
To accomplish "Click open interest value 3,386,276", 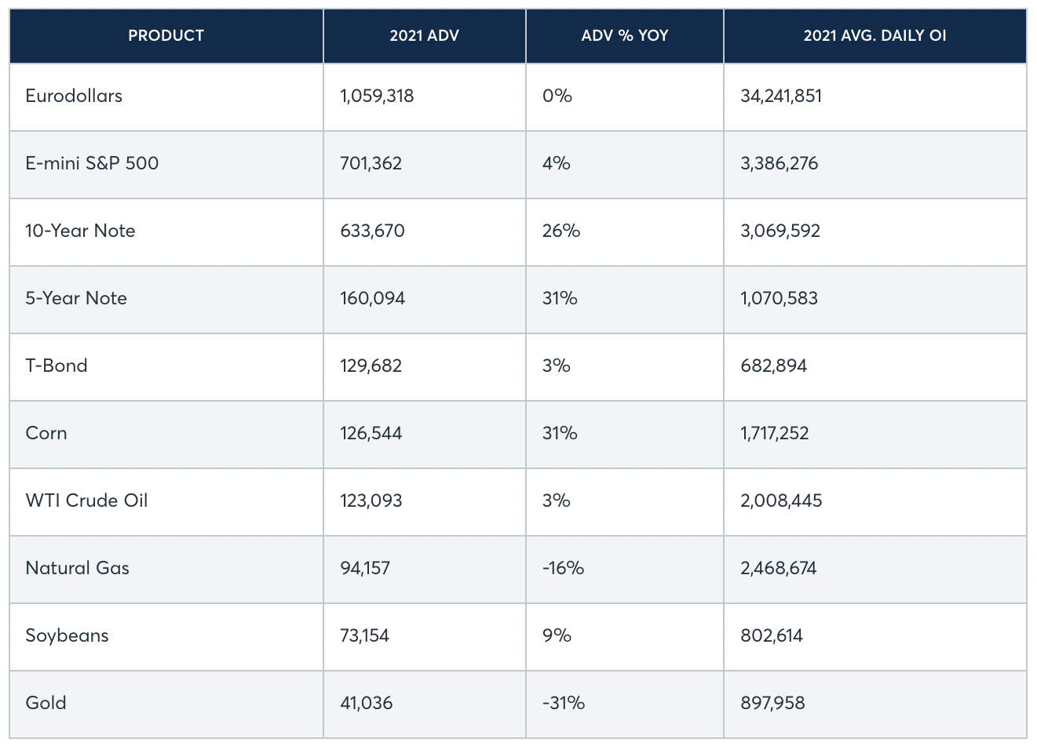I will (x=780, y=164).
